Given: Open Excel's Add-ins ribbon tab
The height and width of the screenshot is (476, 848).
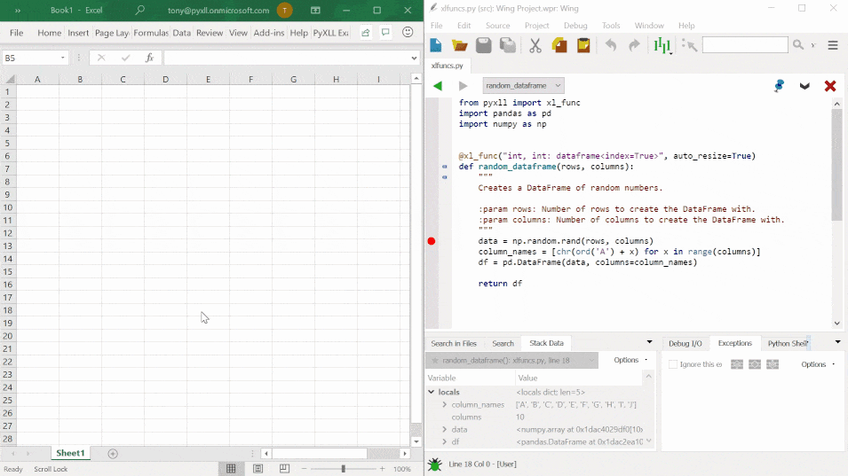Looking at the screenshot, I should (x=269, y=33).
